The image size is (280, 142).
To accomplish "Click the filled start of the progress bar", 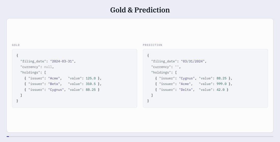I will point(8,136).
